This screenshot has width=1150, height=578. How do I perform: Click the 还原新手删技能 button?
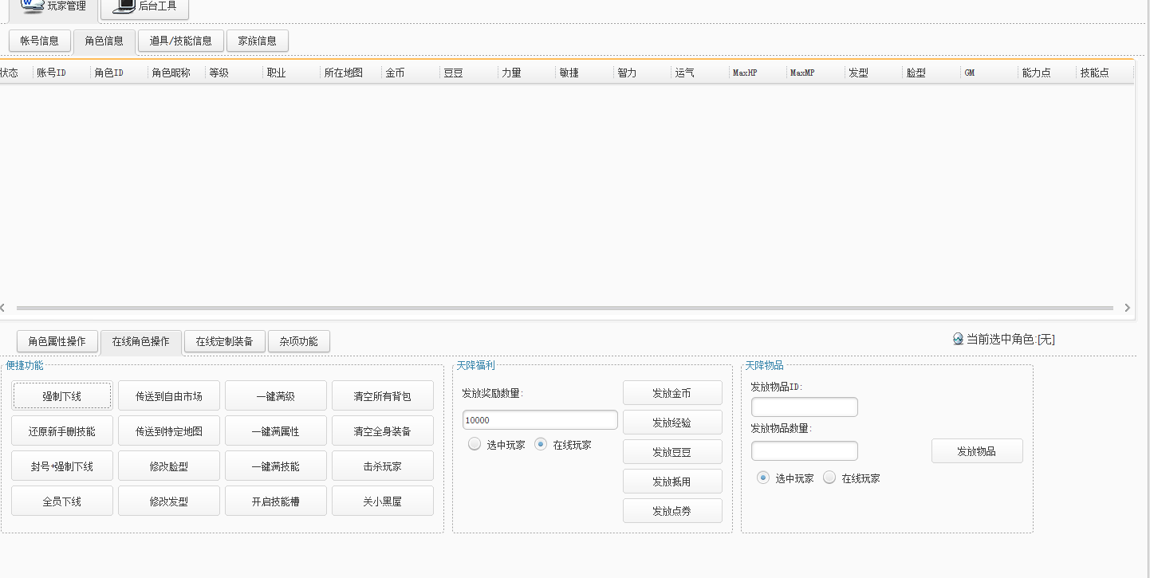click(62, 431)
